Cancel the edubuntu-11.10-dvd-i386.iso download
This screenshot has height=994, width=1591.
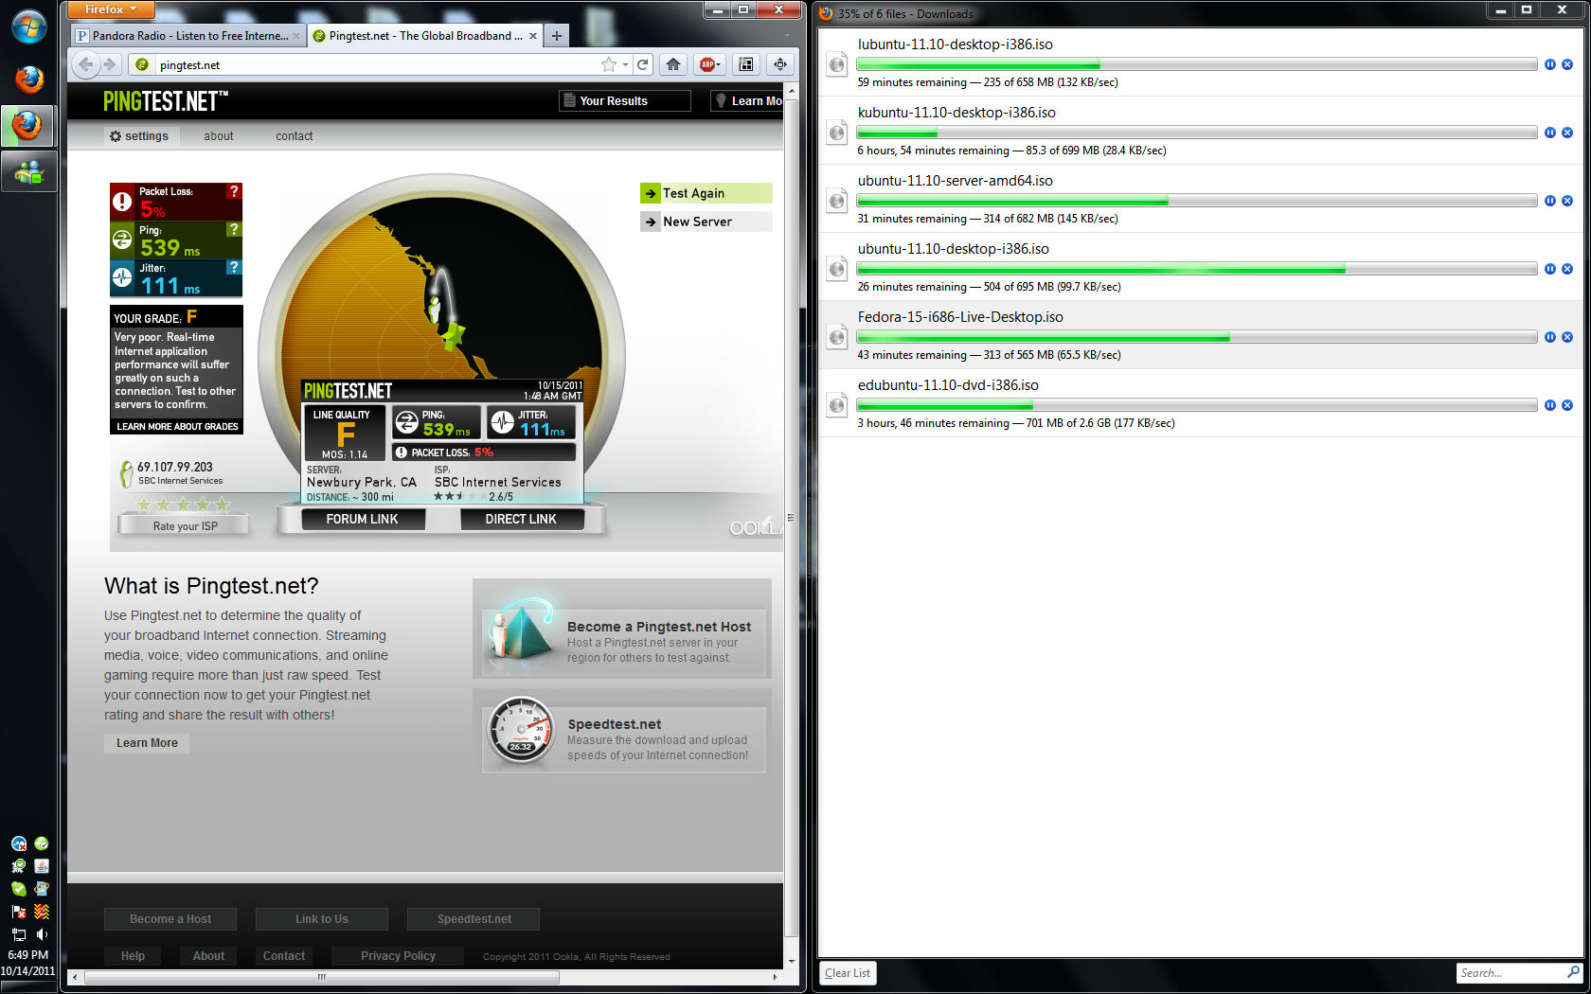(x=1567, y=405)
